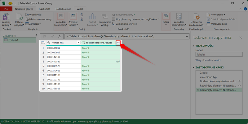Click the Numer KRS data type icon
The image size is (248, 124).
click(x=49, y=43)
